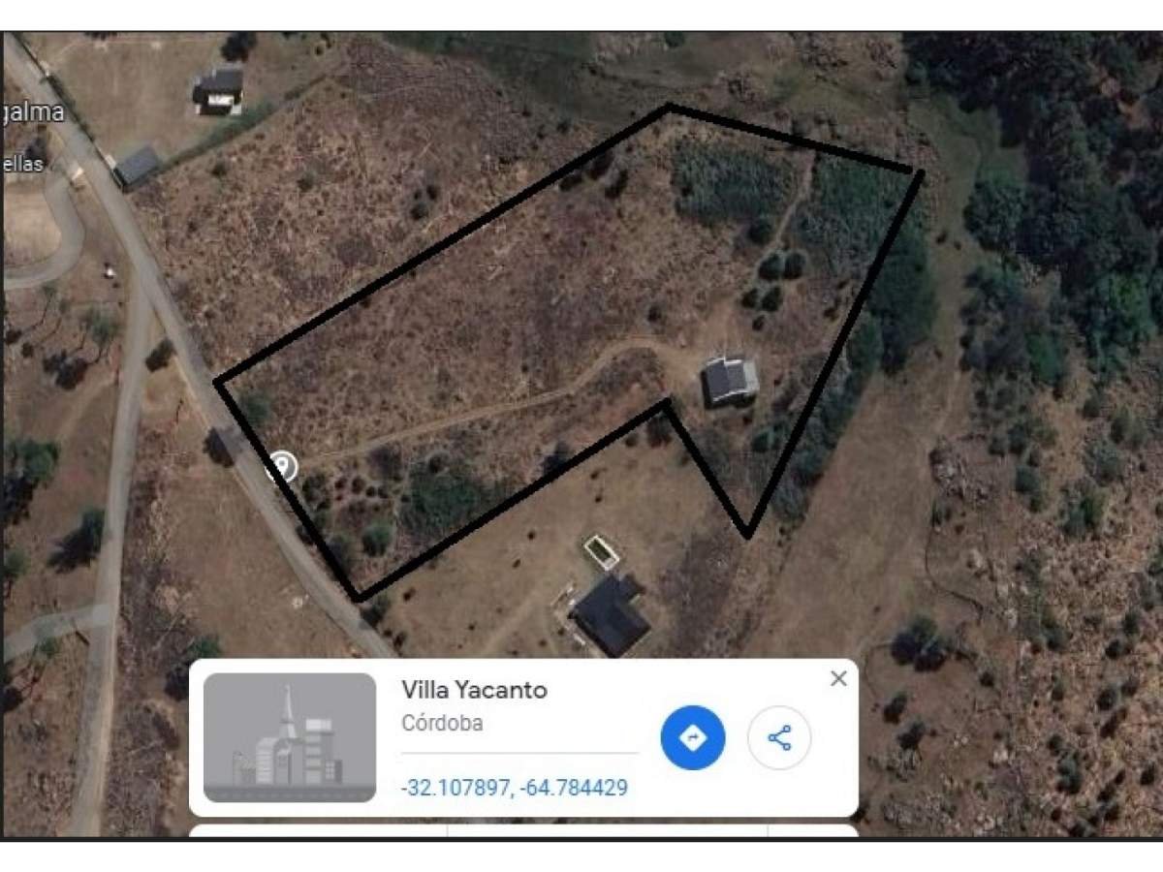Viewport: 1163px width, 872px height.
Task: Click the dark-roofed house below the plot
Action: (x=610, y=614)
